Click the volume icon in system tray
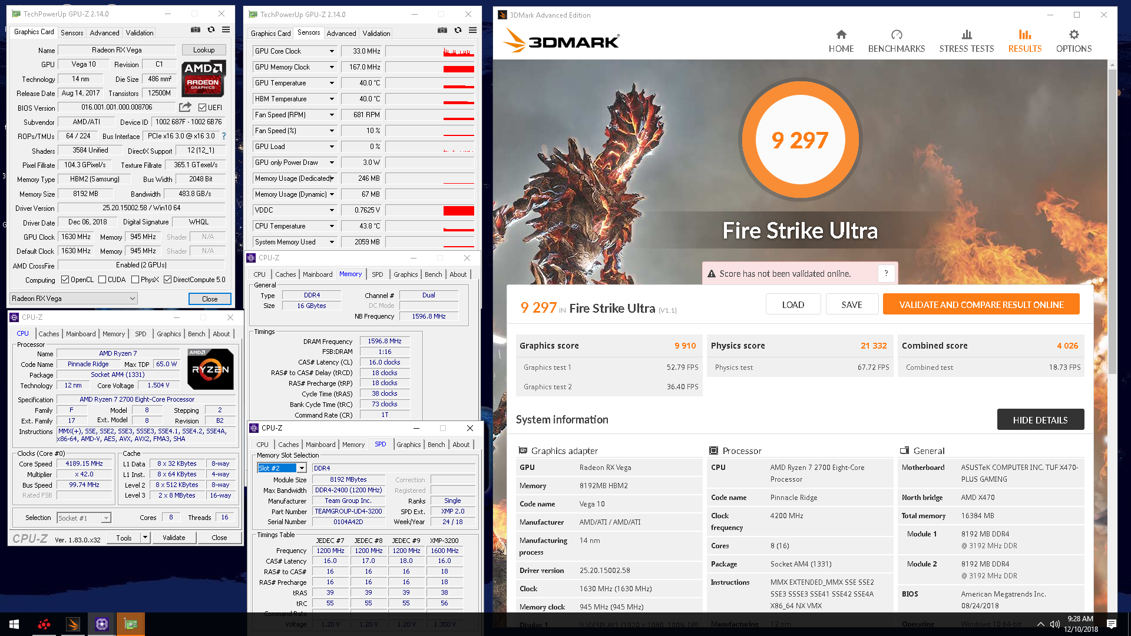This screenshot has width=1131, height=636. pyautogui.click(x=1054, y=624)
